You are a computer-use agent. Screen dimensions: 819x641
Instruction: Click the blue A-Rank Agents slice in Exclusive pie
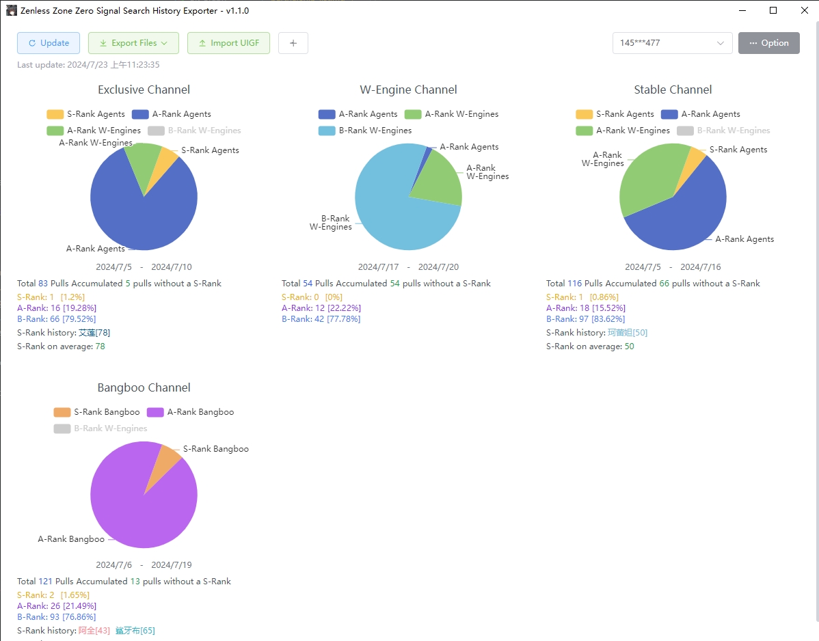point(137,212)
